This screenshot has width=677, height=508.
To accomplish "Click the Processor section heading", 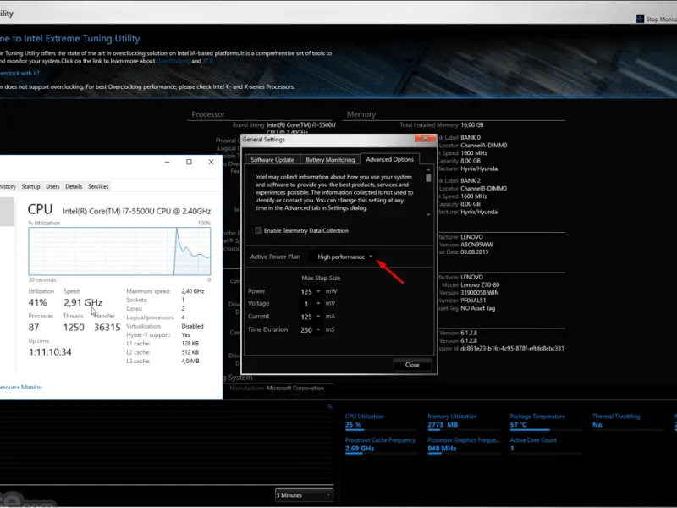I will pyautogui.click(x=208, y=114).
